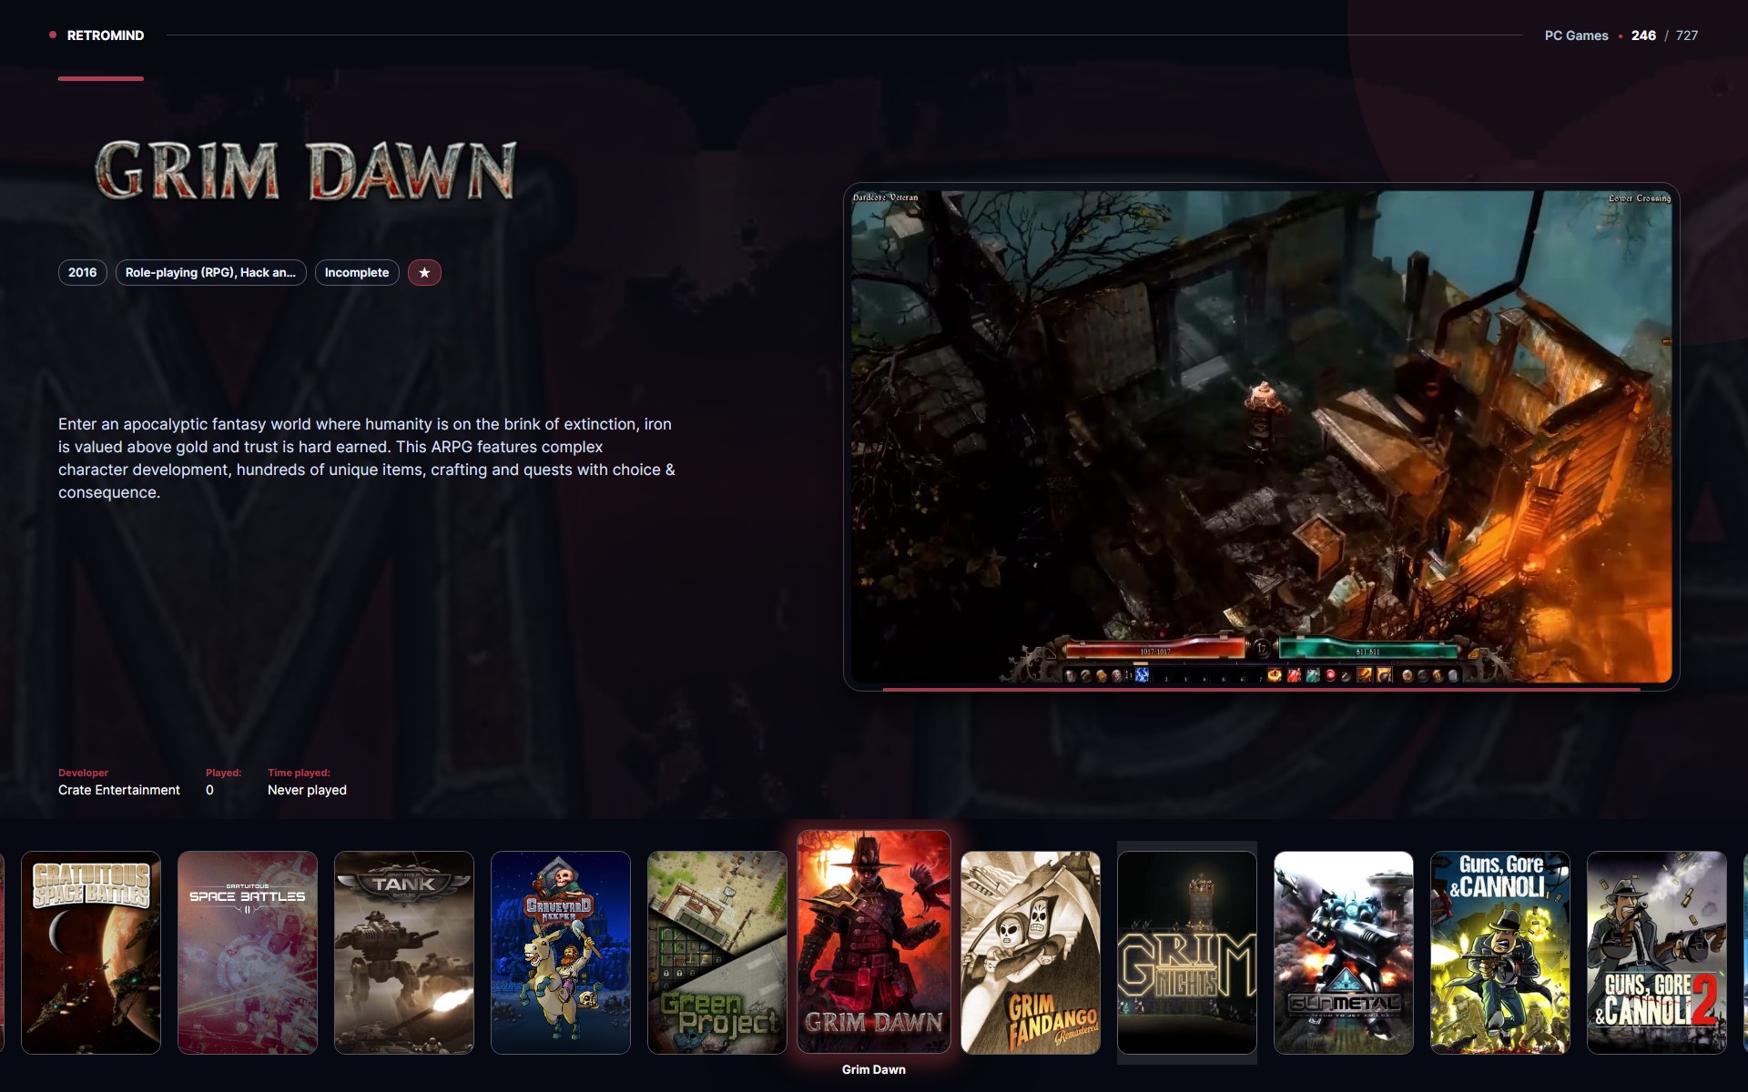Click the game description paragraph
Viewport: 1748px width, 1092px height.
[367, 458]
